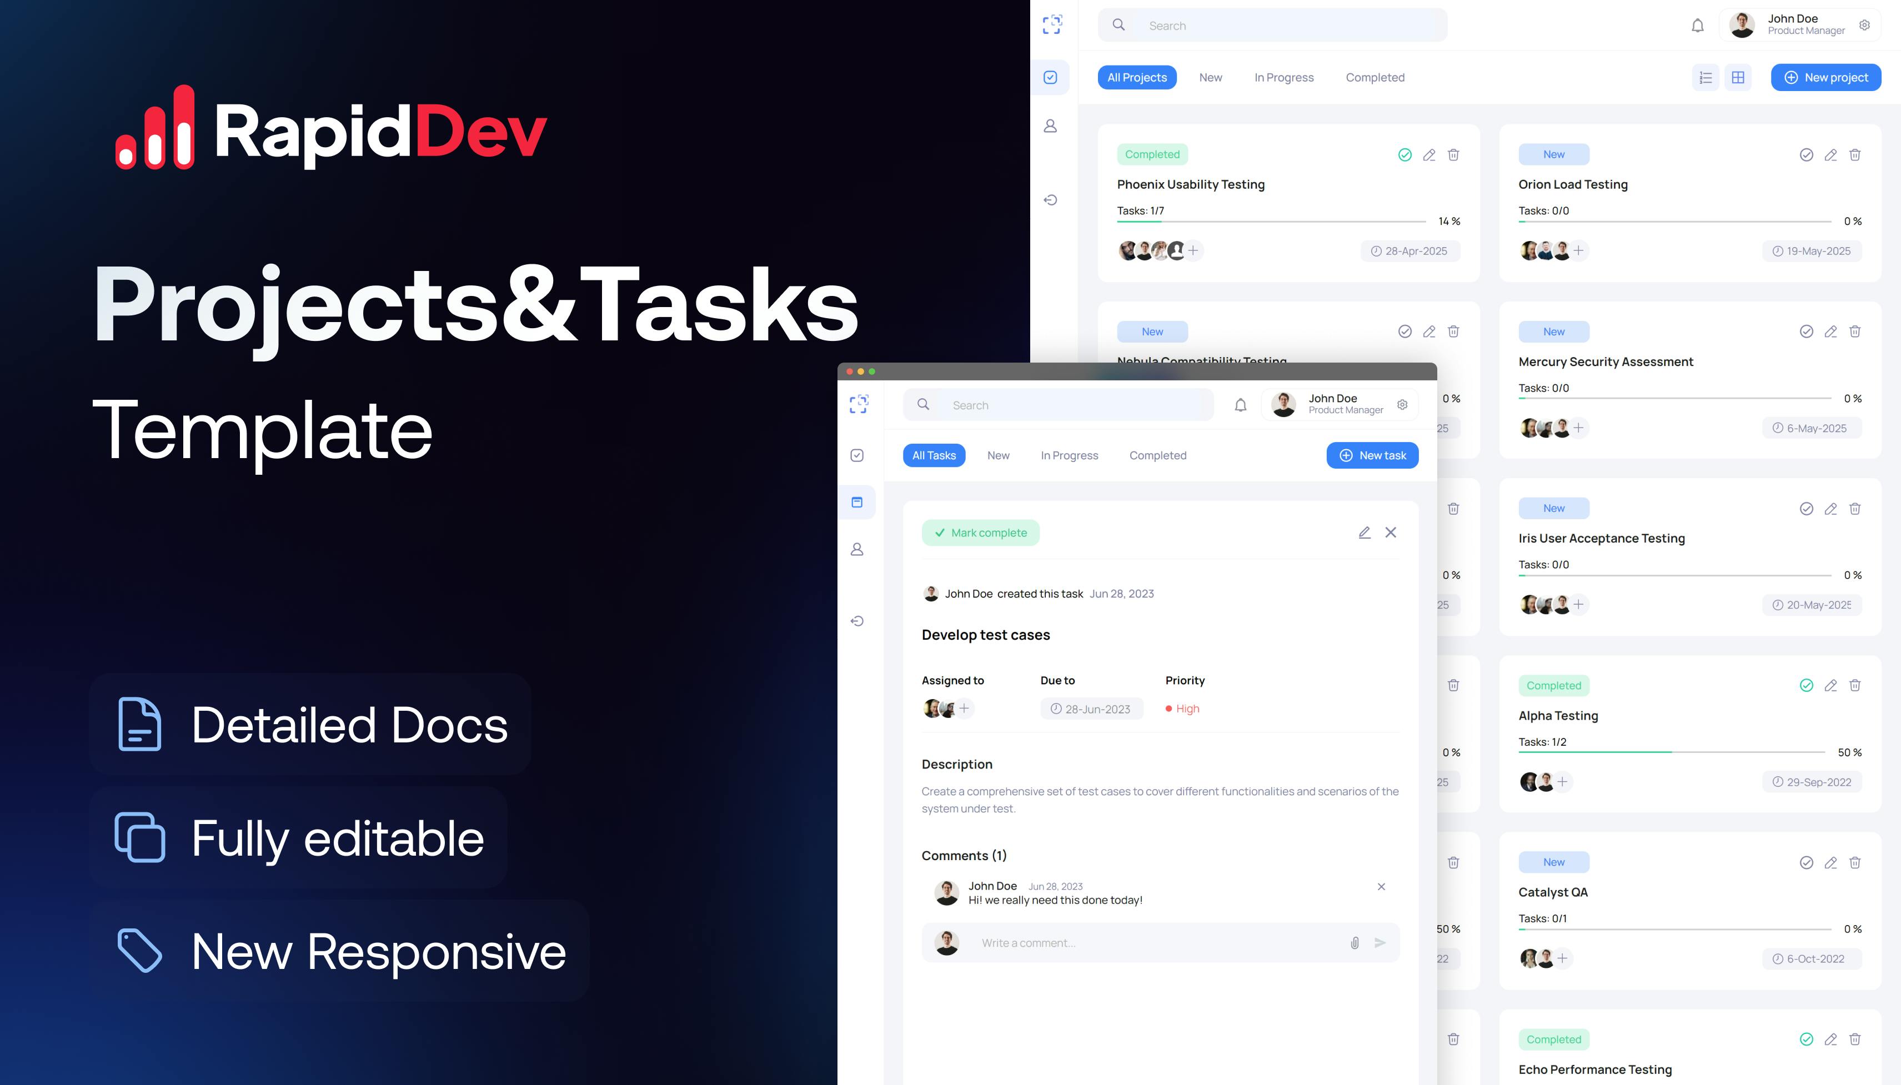
Task: Create a new project
Action: [x=1827, y=77]
